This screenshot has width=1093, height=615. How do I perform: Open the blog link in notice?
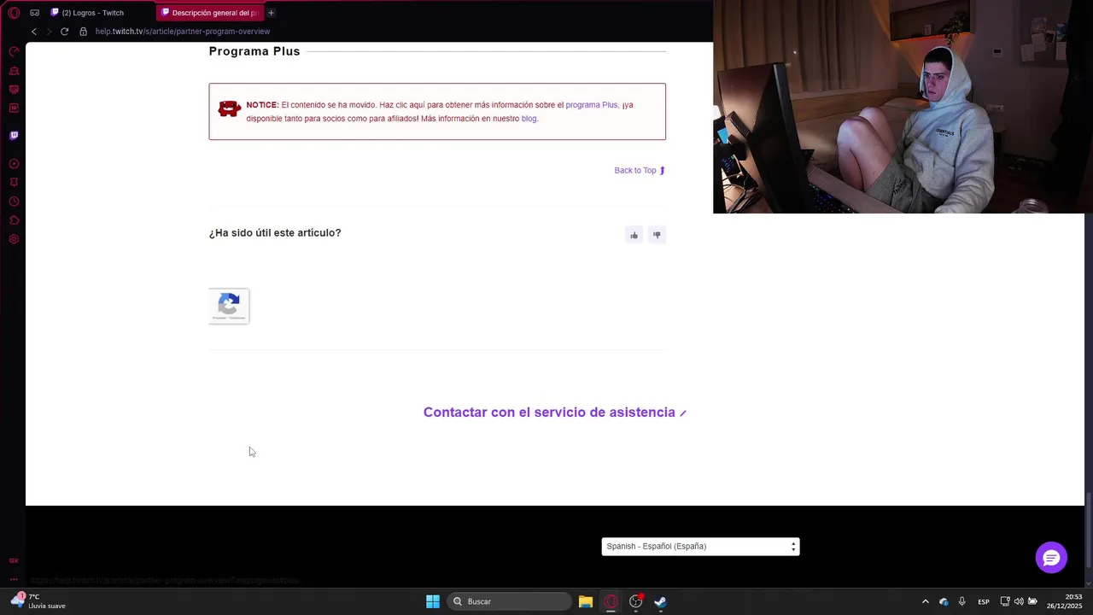(529, 119)
